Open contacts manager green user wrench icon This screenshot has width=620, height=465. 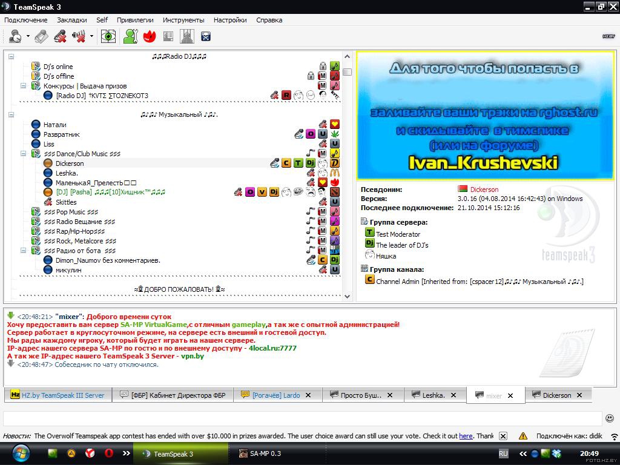[x=130, y=36]
